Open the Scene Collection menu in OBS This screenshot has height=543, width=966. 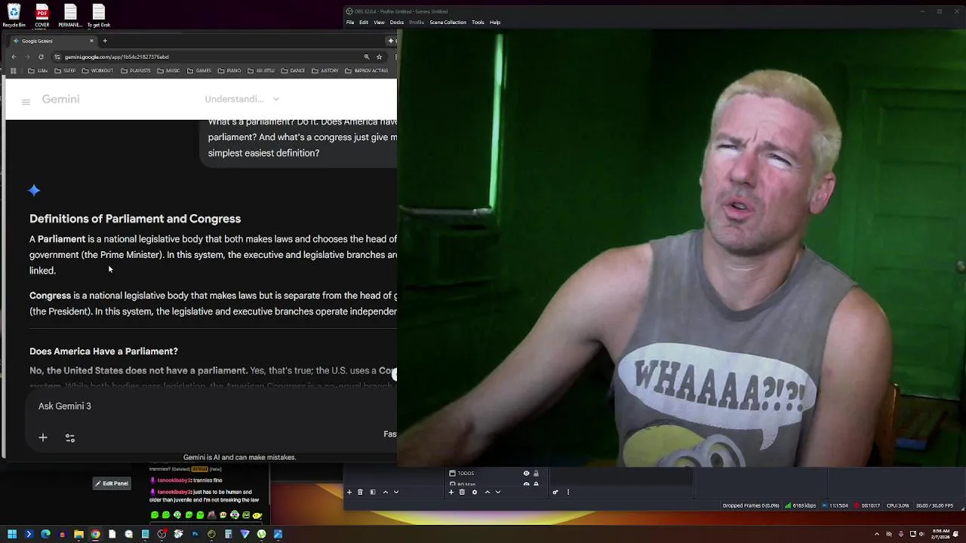pyautogui.click(x=448, y=23)
